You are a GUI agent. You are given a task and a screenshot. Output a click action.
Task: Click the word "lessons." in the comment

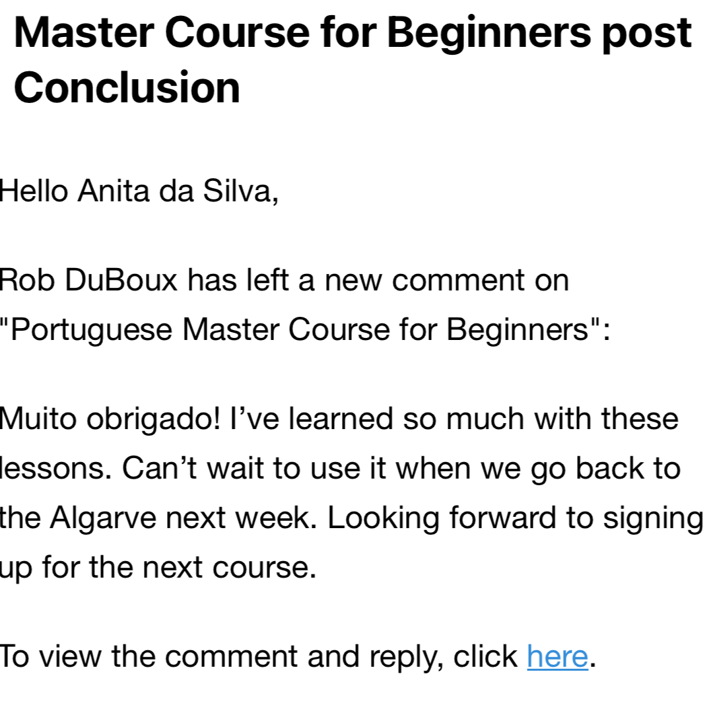pyautogui.click(x=55, y=468)
